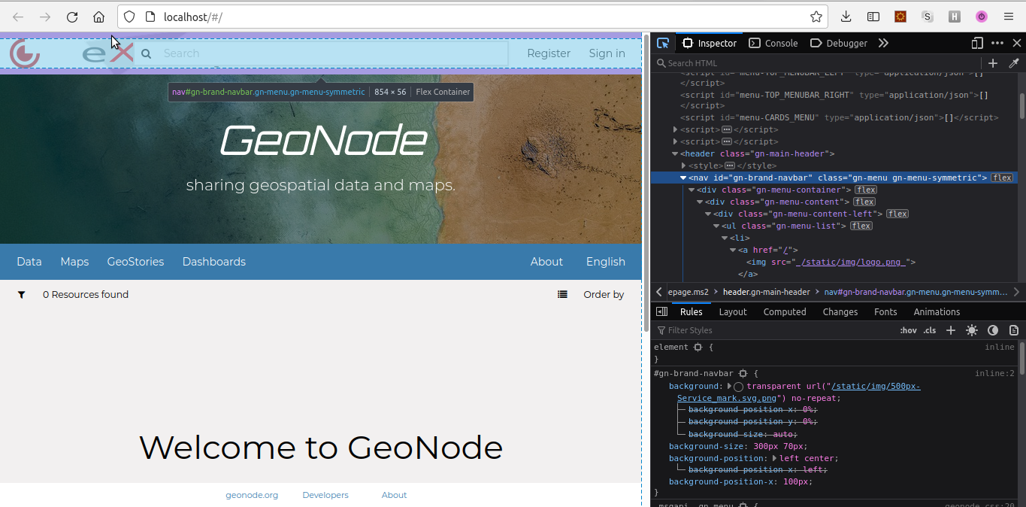The width and height of the screenshot is (1026, 507).
Task: Click the print media simulation page icon
Action: 1013,330
